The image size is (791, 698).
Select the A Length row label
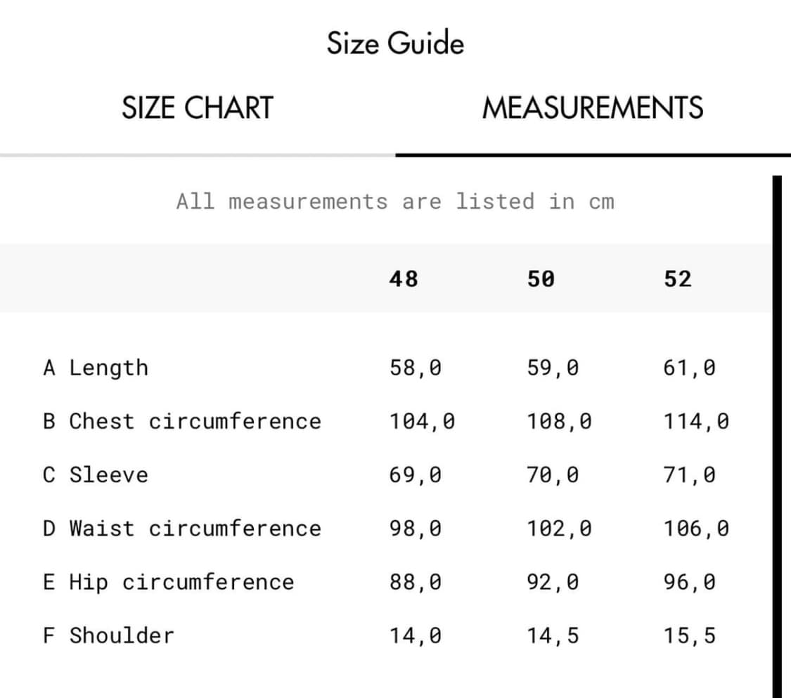point(96,368)
